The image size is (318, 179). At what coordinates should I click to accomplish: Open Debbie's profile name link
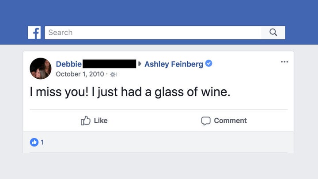[x=69, y=64]
